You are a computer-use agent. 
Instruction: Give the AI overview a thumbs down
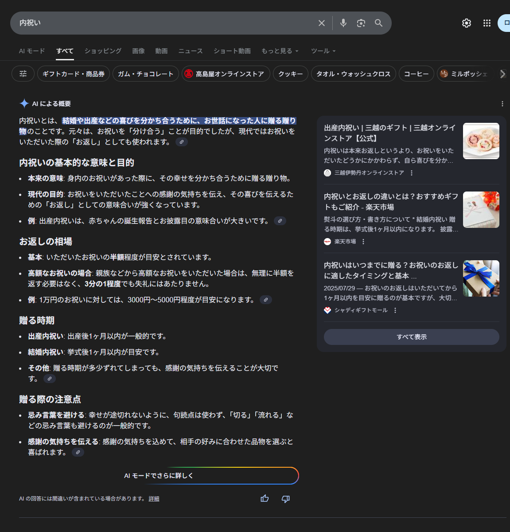[x=286, y=499]
